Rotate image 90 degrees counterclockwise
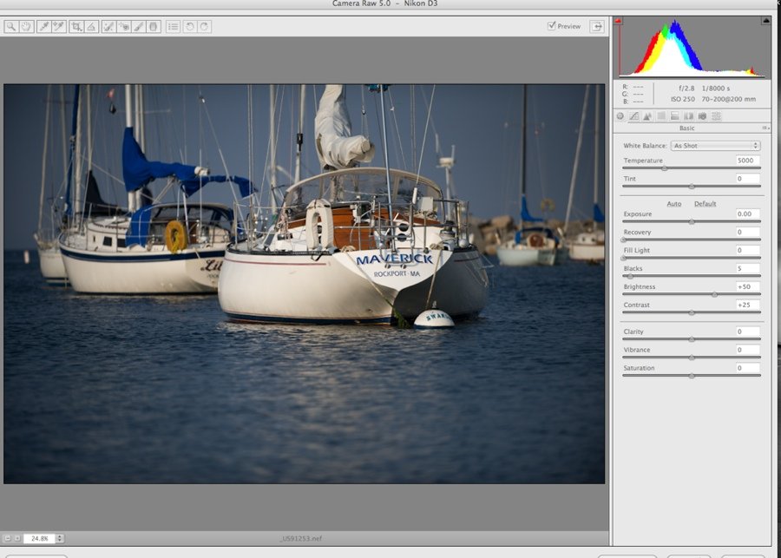Viewport: 781px width, 558px height. (190, 27)
